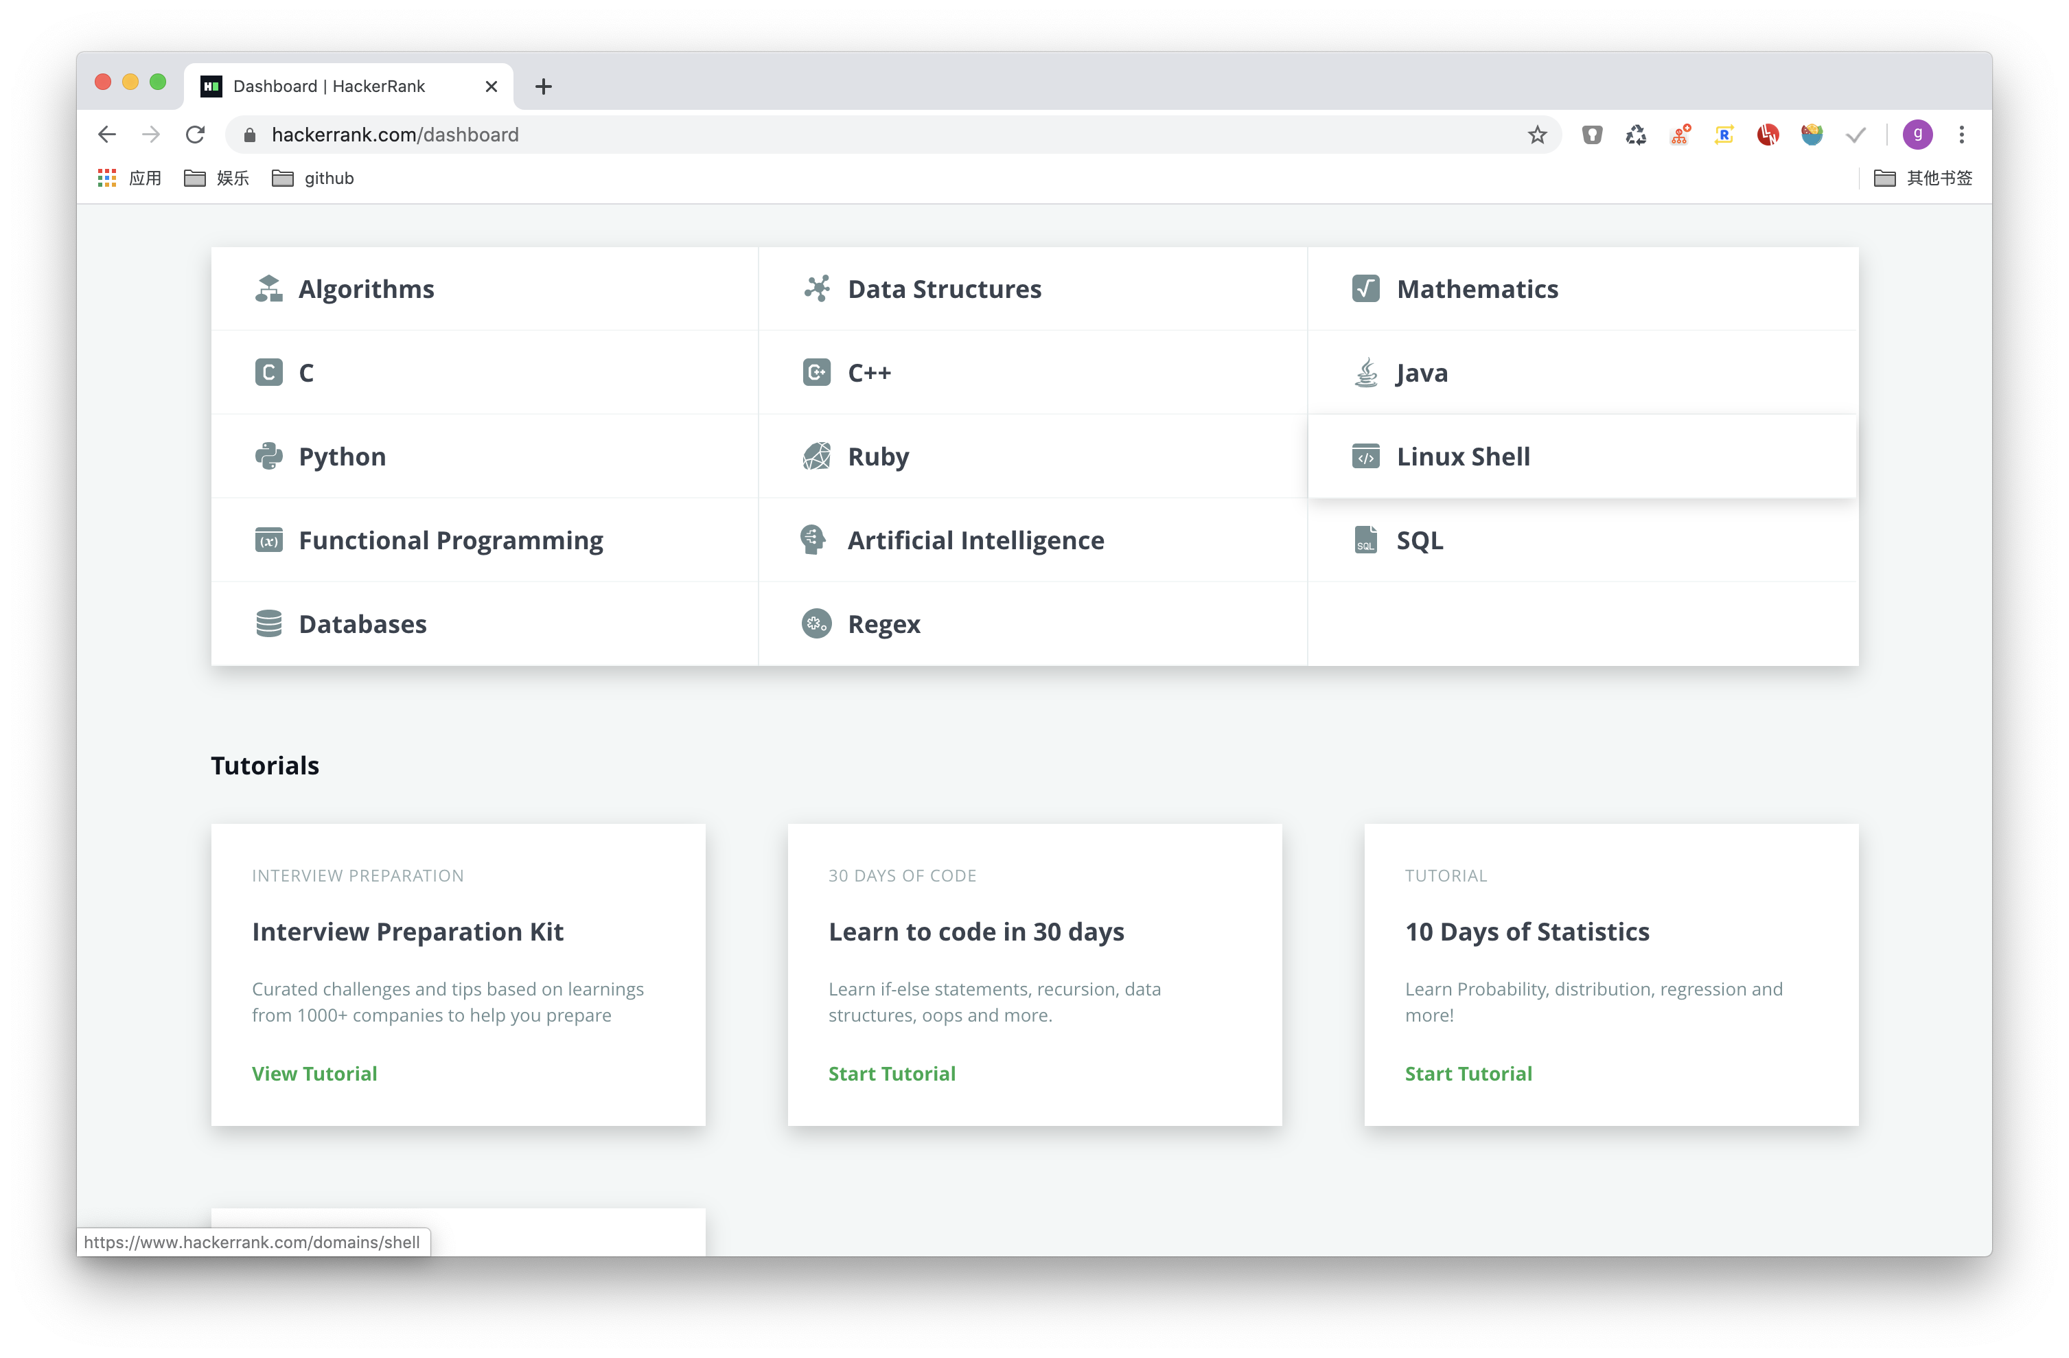Open the Artificial Intelligence domain
The width and height of the screenshot is (2069, 1358).
point(1032,540)
